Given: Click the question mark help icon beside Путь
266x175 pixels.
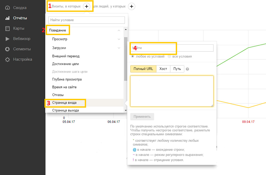Looking at the screenshot, I should coord(188,69).
